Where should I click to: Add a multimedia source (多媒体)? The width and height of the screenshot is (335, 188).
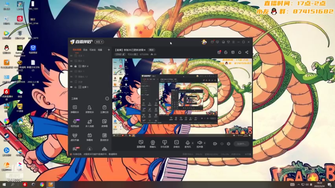click(176, 144)
